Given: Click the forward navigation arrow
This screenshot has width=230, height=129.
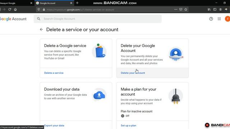Looking at the screenshot, I should click(4, 10).
